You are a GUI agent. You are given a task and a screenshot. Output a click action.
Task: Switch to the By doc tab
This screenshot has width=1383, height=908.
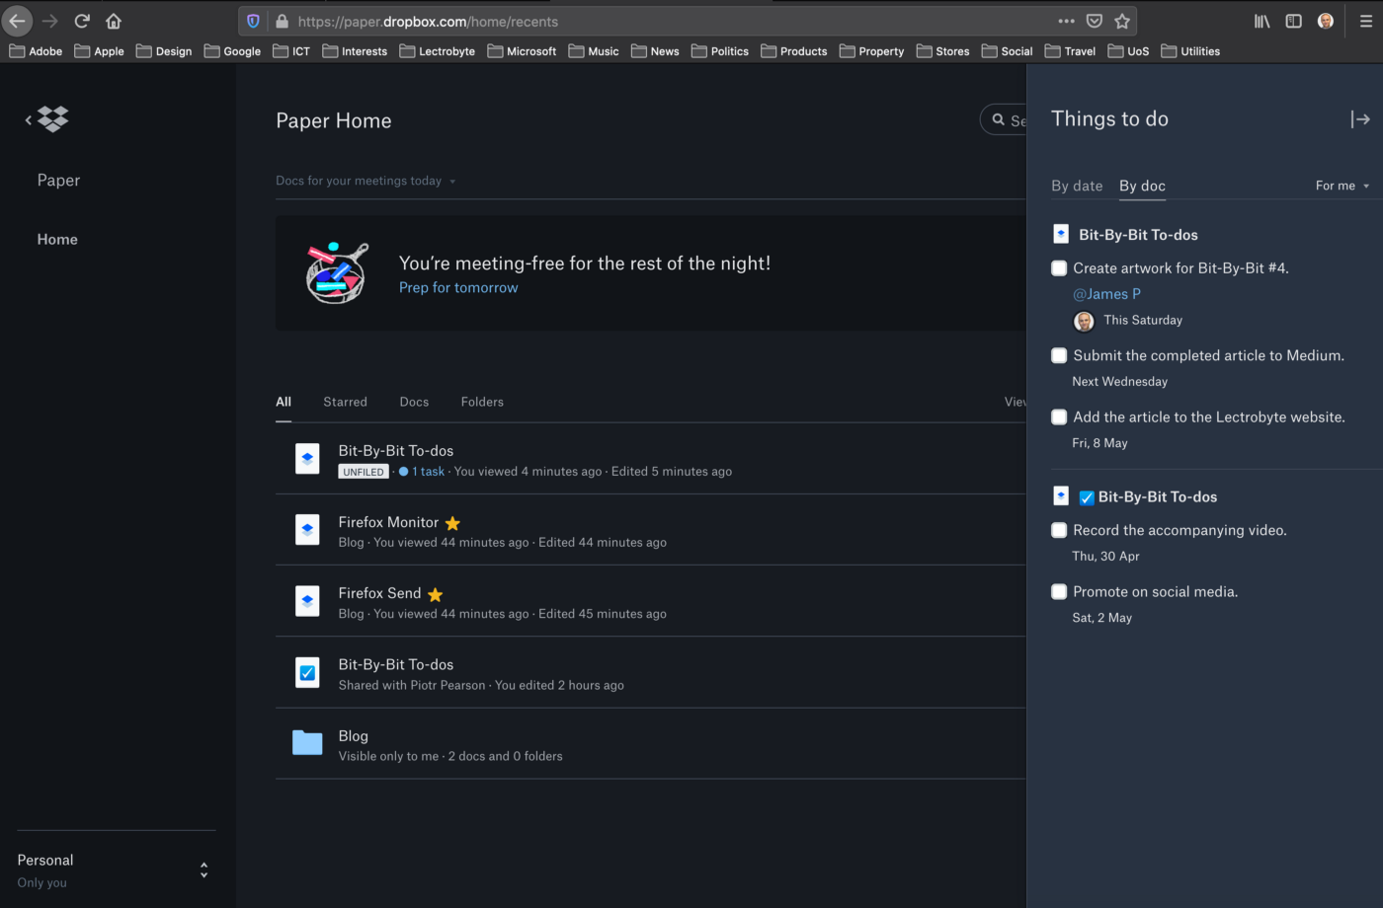pyautogui.click(x=1142, y=186)
